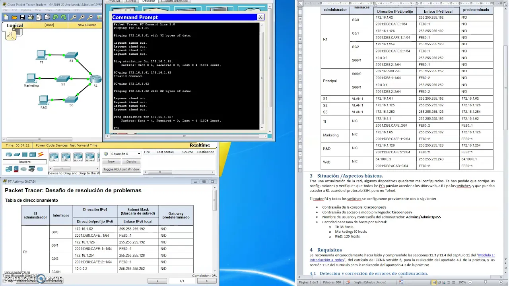
Task: Click the [Root] navigation label
Action: (x=49, y=25)
